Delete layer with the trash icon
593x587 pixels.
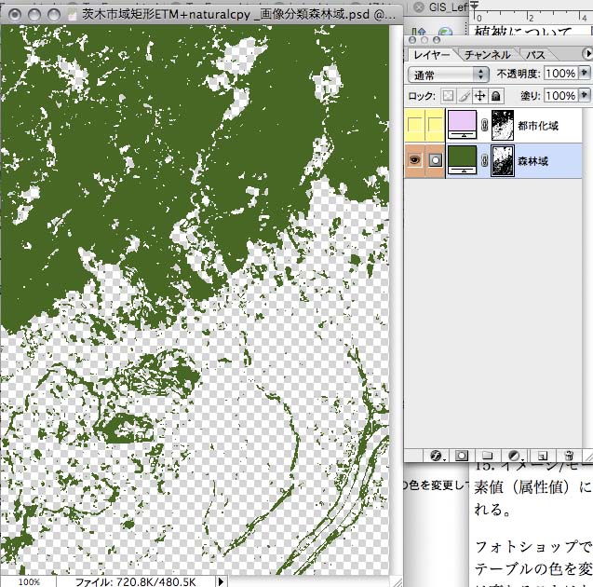(x=569, y=456)
